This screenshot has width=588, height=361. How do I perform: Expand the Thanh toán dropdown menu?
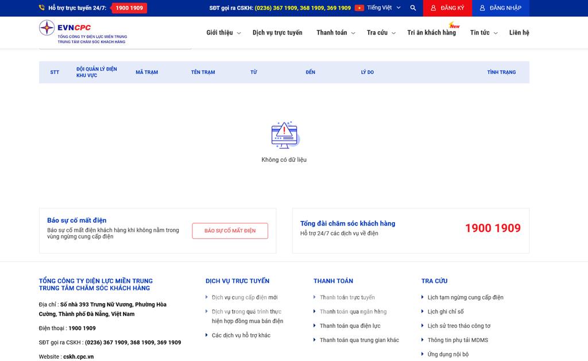pyautogui.click(x=335, y=33)
